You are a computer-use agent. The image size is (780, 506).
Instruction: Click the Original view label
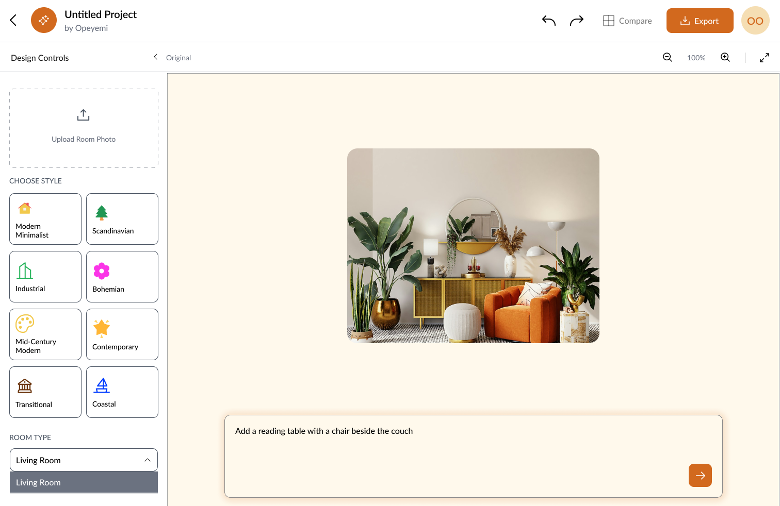178,58
